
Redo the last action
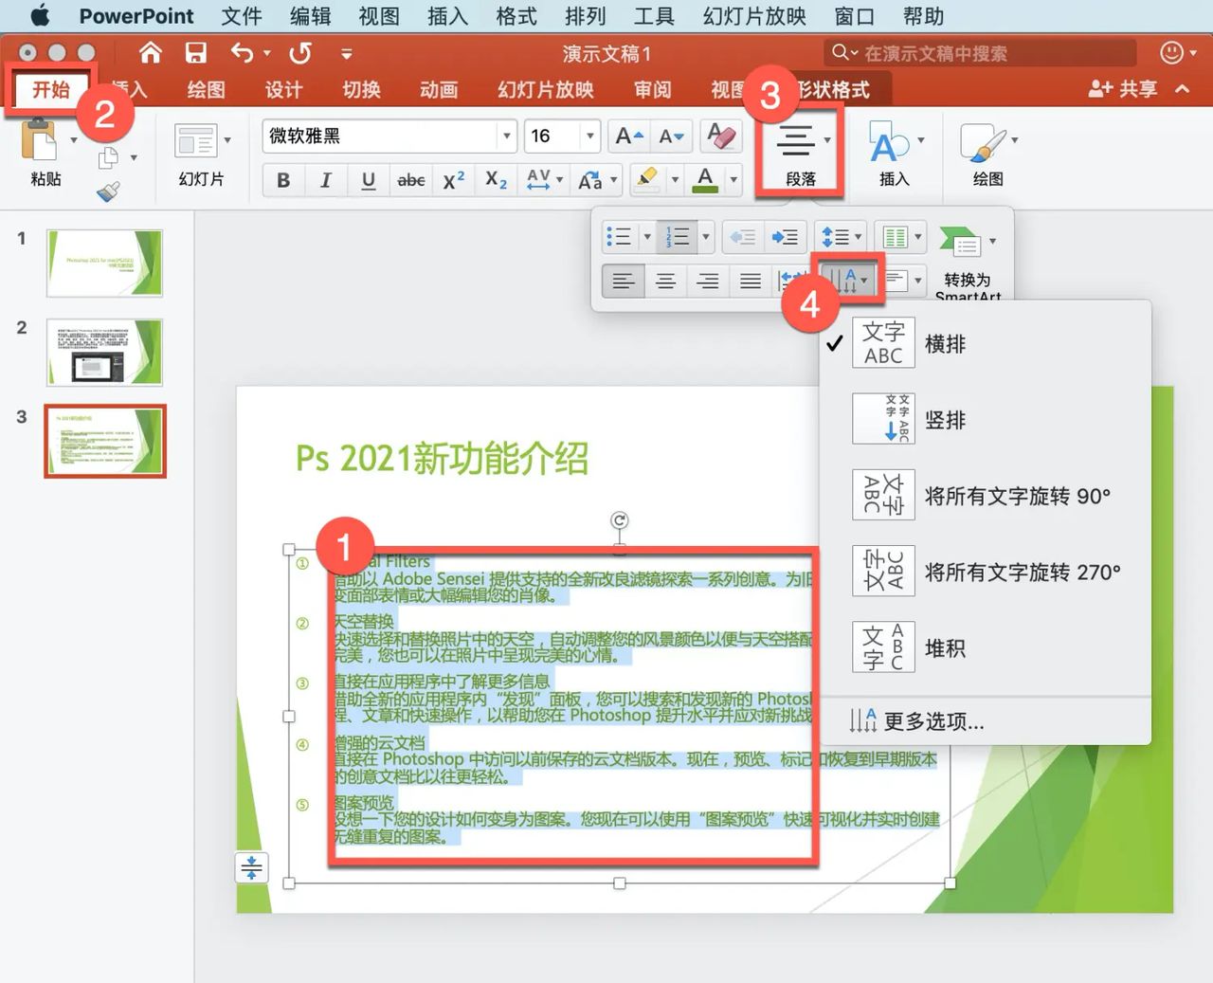(x=301, y=53)
